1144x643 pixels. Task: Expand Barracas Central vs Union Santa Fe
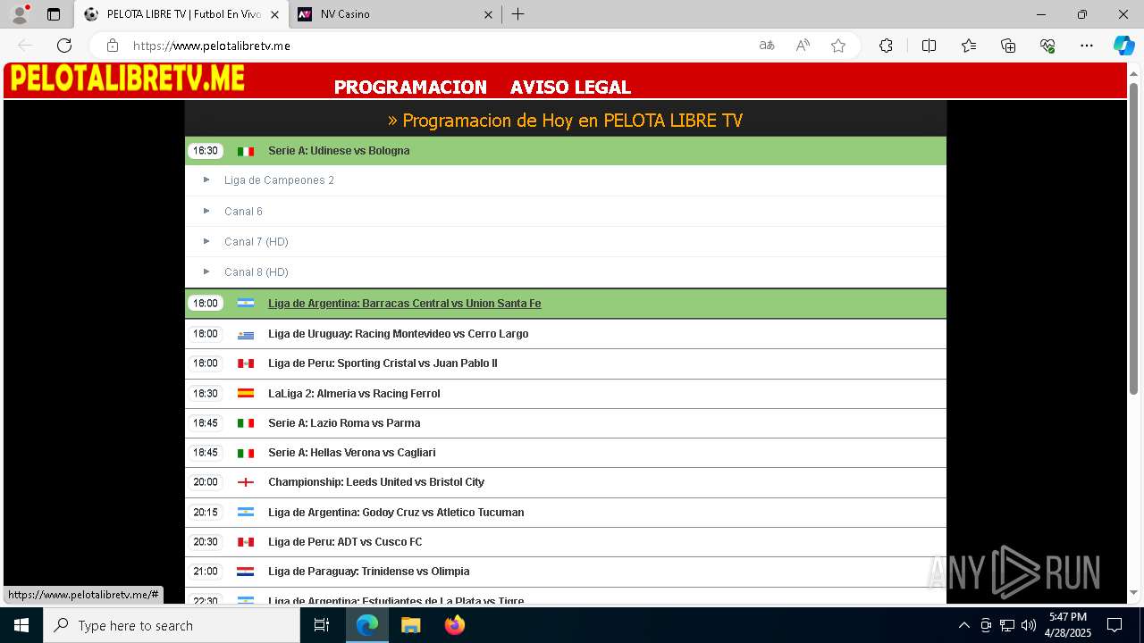pos(566,304)
